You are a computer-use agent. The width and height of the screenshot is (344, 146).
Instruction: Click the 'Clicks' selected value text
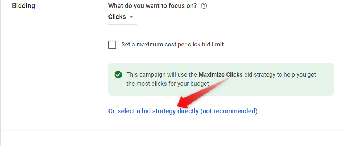117,17
